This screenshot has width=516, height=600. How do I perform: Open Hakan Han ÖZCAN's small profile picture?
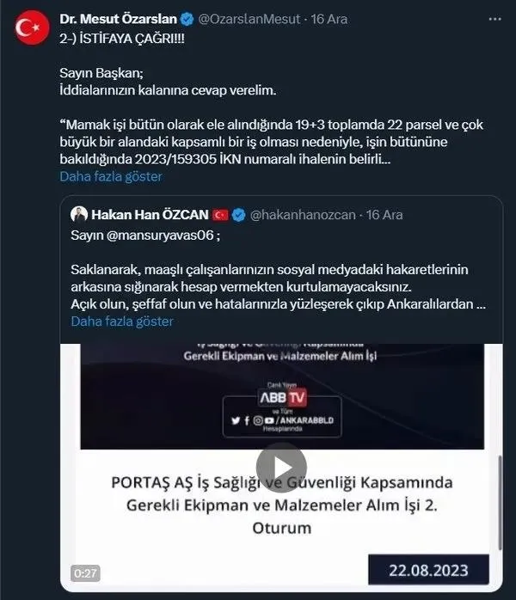(x=77, y=214)
